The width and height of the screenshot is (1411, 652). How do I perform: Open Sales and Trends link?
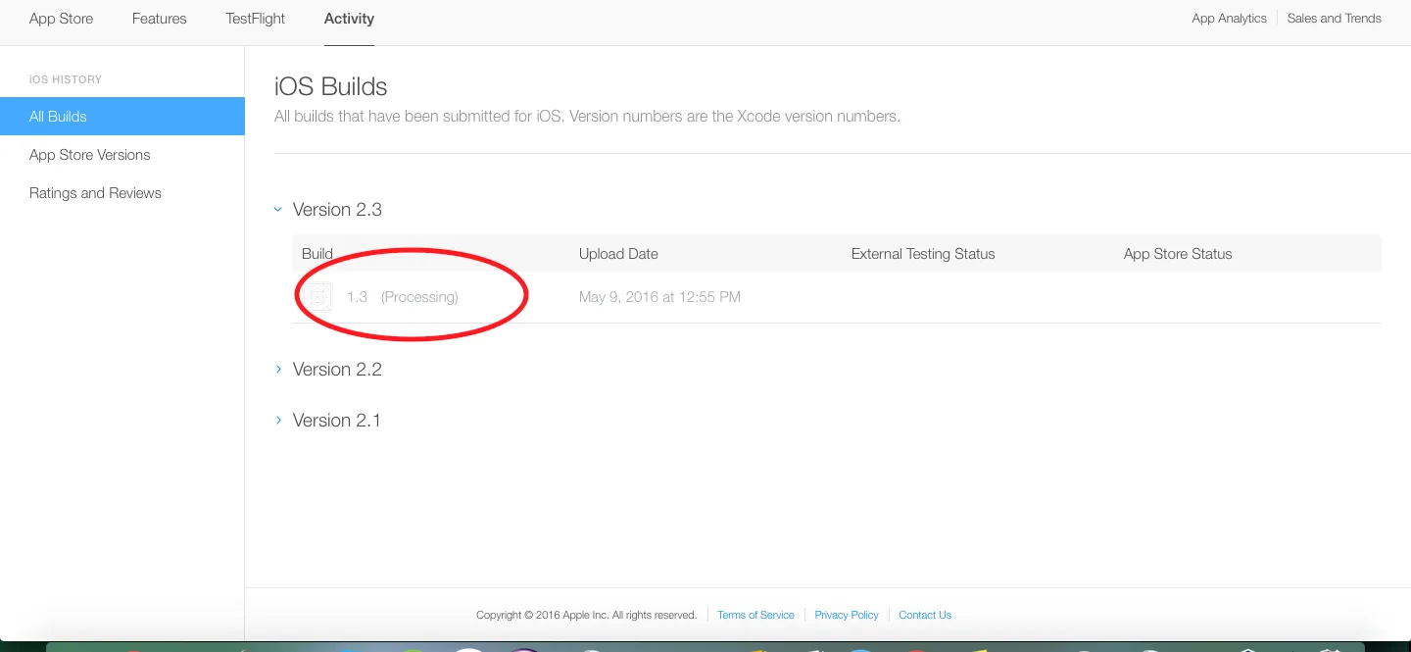[x=1334, y=19]
